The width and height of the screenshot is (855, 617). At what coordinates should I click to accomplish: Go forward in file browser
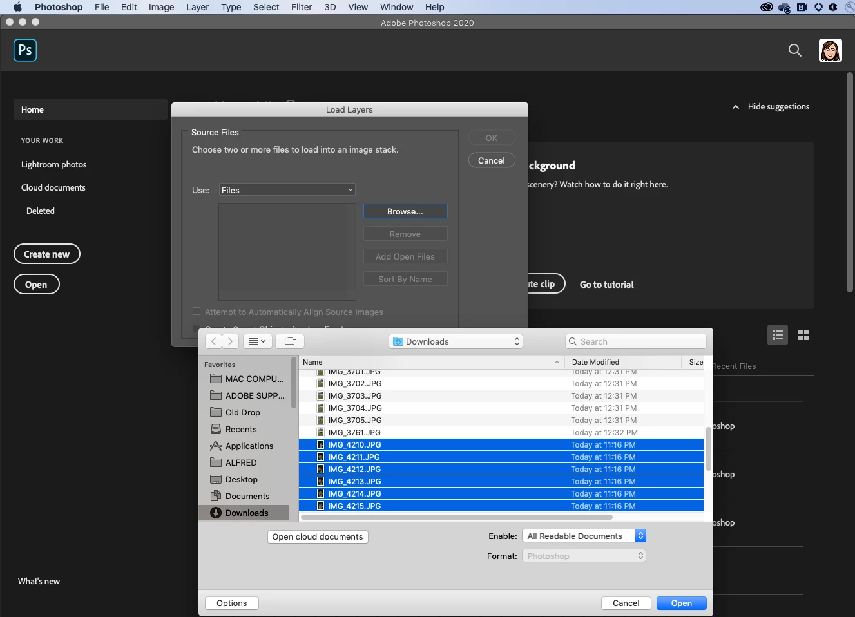point(231,341)
